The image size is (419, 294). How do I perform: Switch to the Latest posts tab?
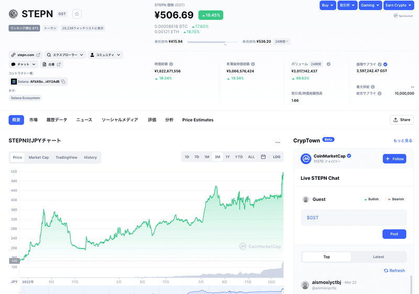pyautogui.click(x=378, y=257)
